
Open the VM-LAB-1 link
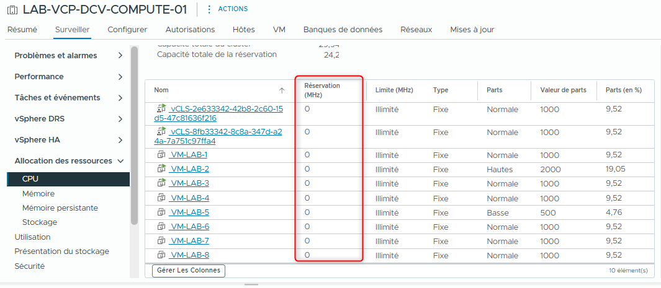[187, 155]
